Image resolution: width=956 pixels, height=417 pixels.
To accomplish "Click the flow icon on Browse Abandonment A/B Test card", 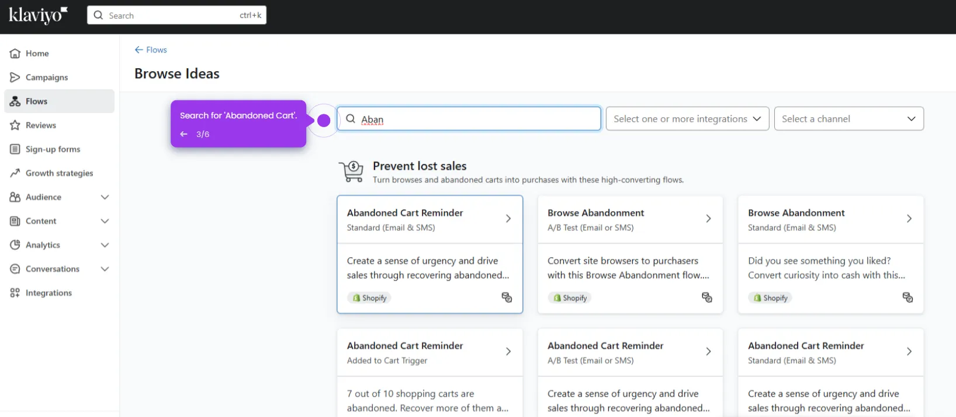I will [x=707, y=297].
